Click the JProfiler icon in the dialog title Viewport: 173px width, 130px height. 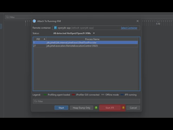click(x=34, y=21)
